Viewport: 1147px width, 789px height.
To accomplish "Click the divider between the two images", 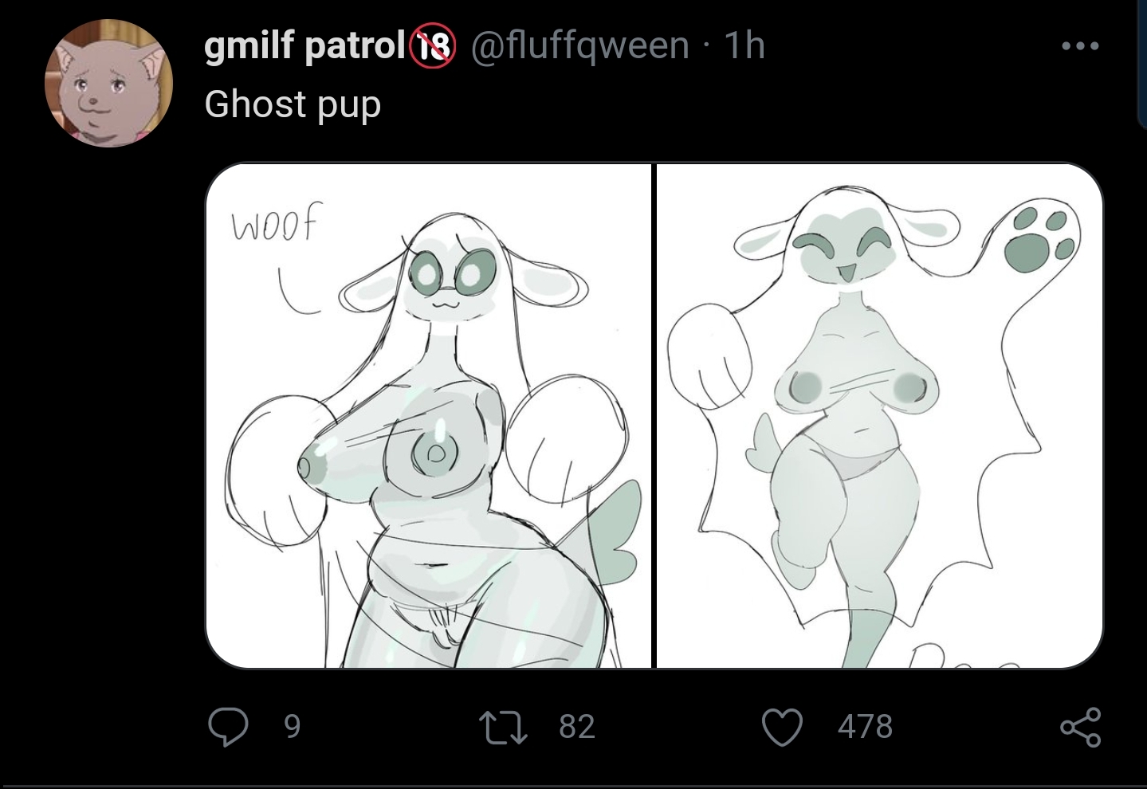I will click(x=654, y=415).
